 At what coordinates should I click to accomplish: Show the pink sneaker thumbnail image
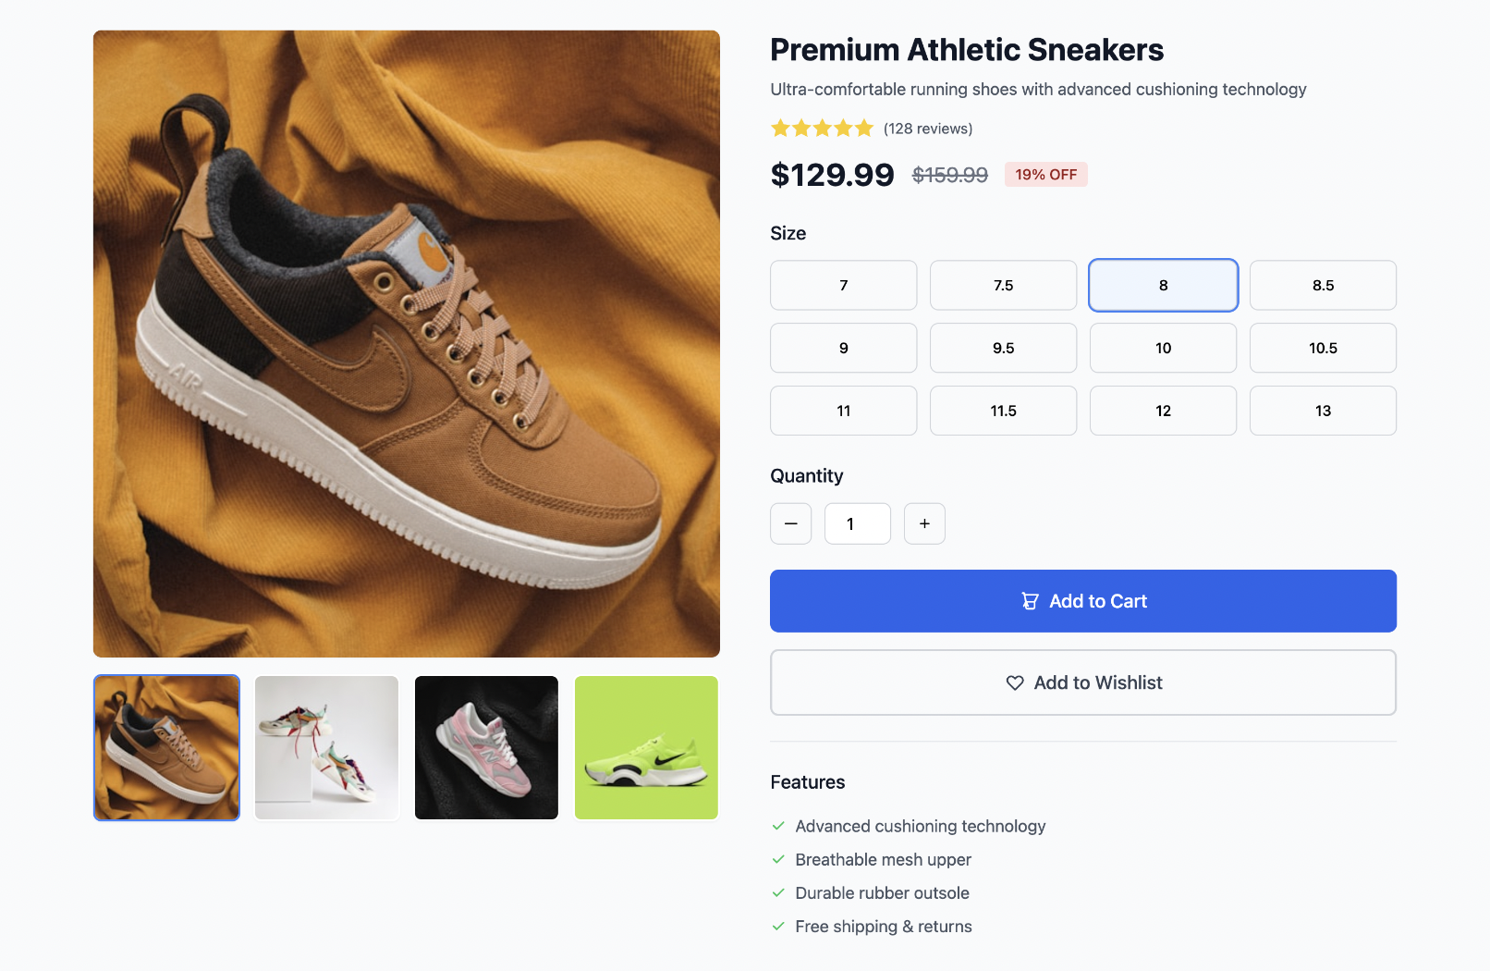486,747
